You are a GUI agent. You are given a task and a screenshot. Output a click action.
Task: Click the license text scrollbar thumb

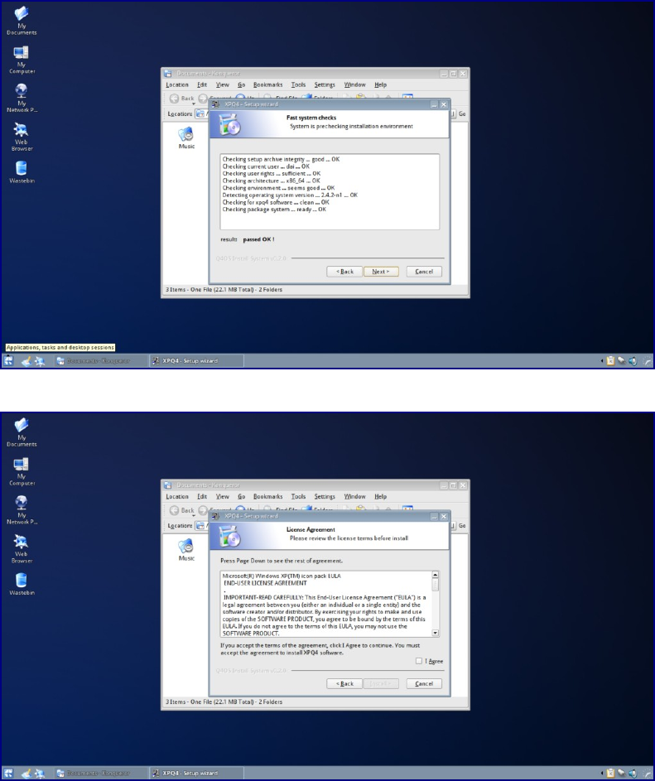click(435, 584)
